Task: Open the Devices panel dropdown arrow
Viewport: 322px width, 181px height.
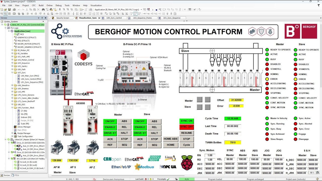Action: [38, 18]
